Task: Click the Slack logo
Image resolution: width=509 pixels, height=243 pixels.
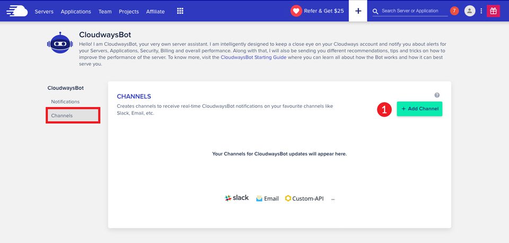Action: click(236, 198)
